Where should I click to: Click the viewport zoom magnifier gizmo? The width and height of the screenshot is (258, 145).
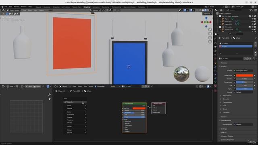tap(210, 29)
